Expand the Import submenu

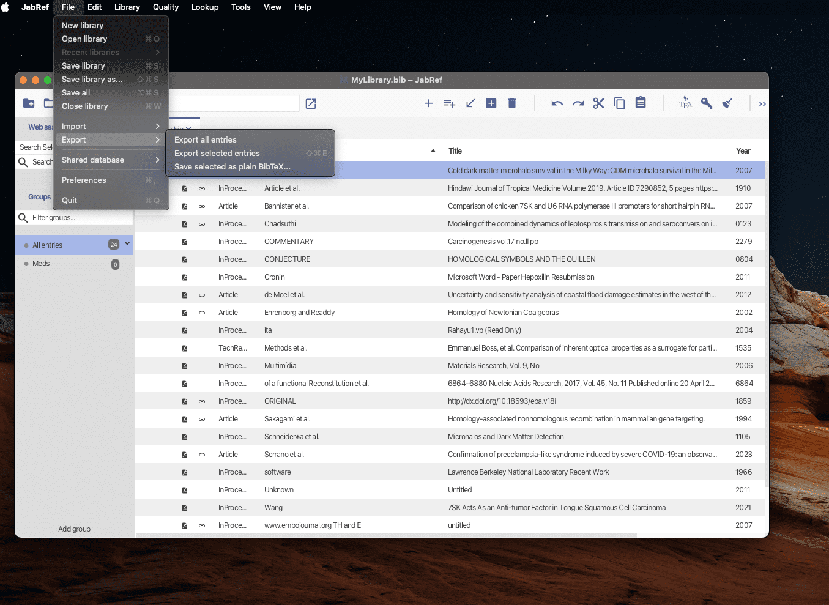pyautogui.click(x=110, y=126)
